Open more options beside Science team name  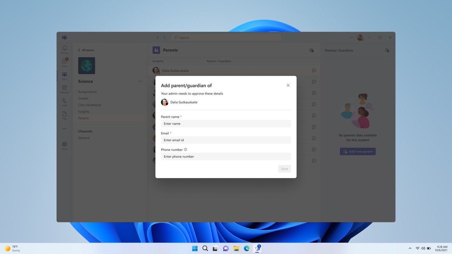coord(140,81)
